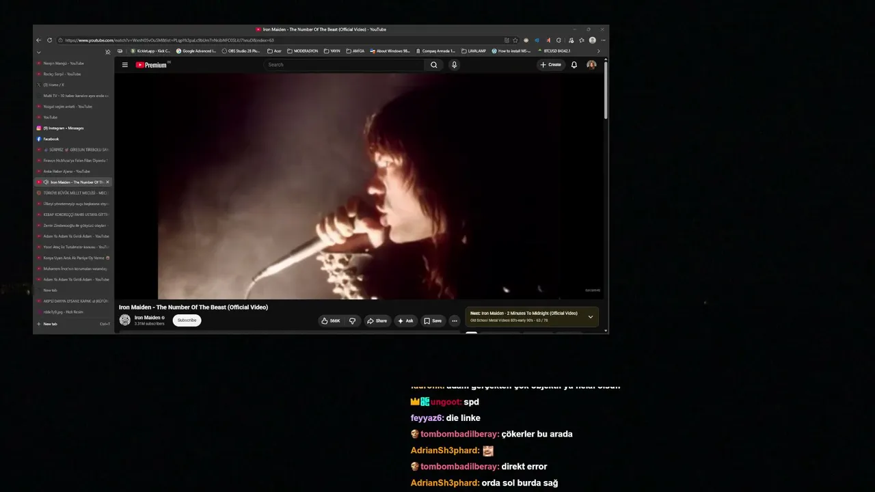Reload the YouTube page
The height and width of the screenshot is (492, 875).
(49, 40)
